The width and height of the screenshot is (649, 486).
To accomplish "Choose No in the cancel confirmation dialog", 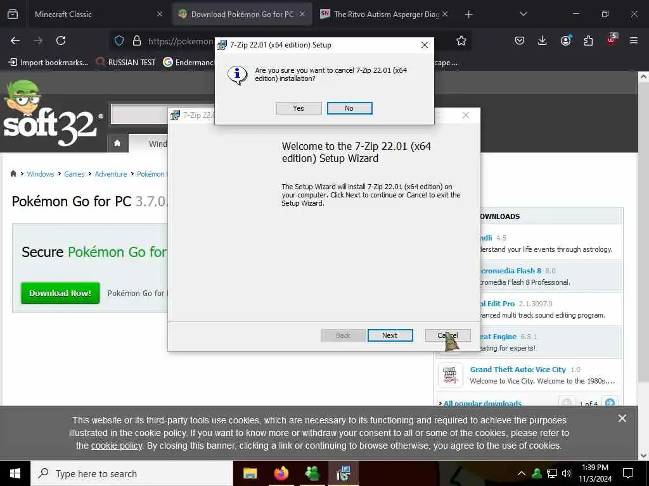I will point(349,108).
